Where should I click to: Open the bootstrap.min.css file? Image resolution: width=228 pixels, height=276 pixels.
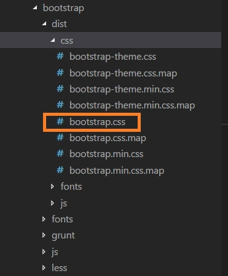pyautogui.click(x=106, y=154)
